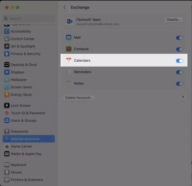Click the Screen Saver icon
Image resolution: width=192 pixels, height=186 pixels.
pos(7,87)
